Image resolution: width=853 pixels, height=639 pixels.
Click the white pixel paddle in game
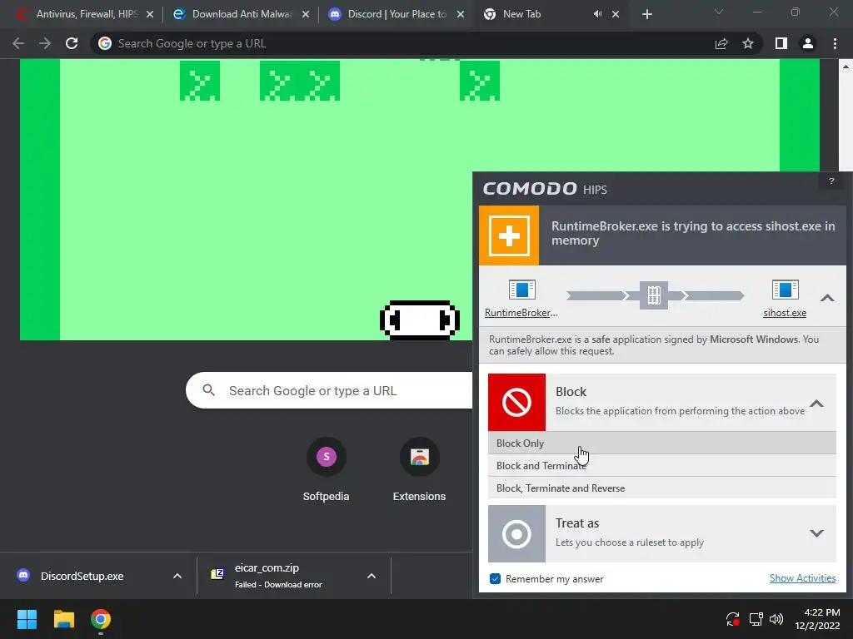tap(420, 320)
